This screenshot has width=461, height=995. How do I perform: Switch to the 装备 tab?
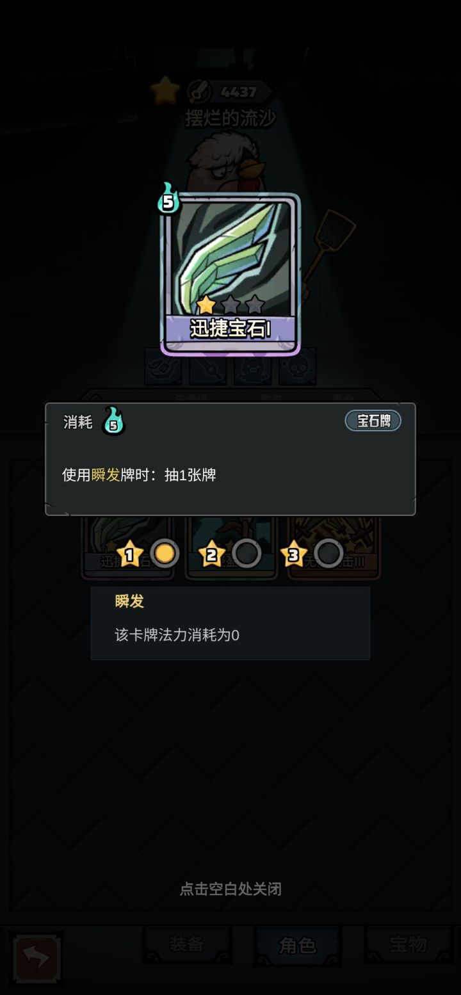[x=187, y=944]
